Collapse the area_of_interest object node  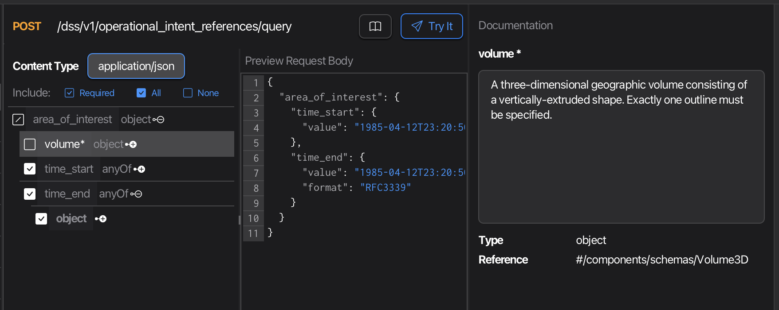tap(160, 120)
